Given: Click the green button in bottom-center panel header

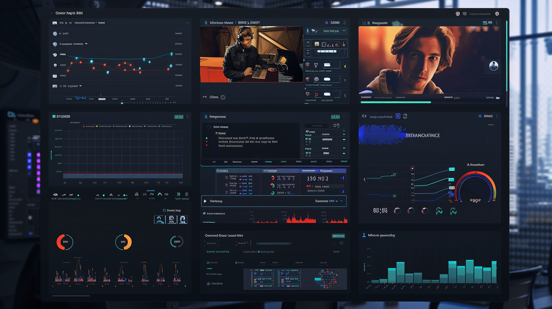Looking at the screenshot, I should tap(338, 236).
